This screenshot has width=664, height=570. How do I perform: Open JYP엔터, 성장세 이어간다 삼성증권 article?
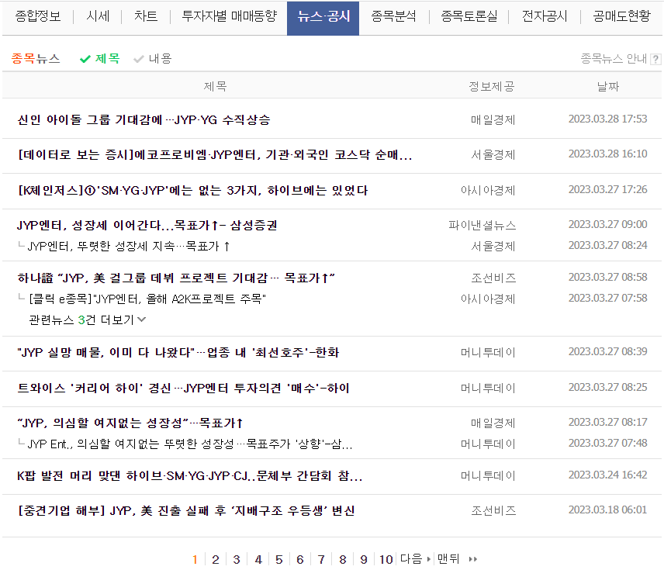[147, 226]
